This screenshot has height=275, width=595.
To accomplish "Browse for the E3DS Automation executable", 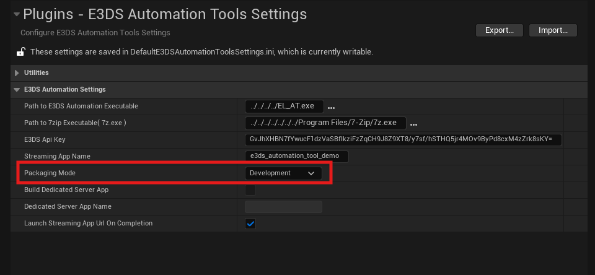I will point(331,107).
